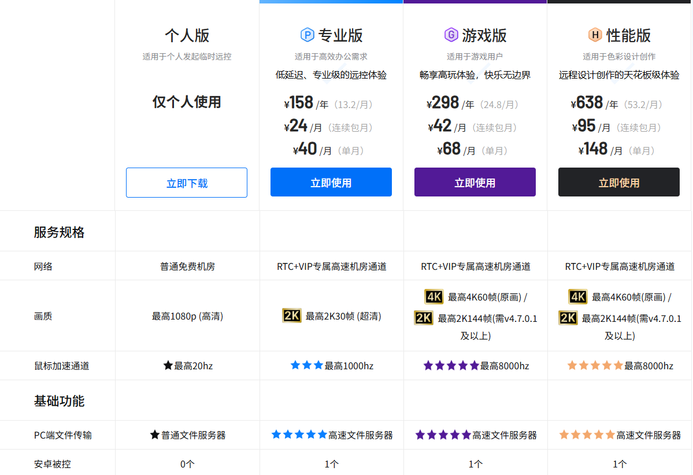
Task: Click the blue stars beside 最高1000hz
Action: pyautogui.click(x=307, y=365)
